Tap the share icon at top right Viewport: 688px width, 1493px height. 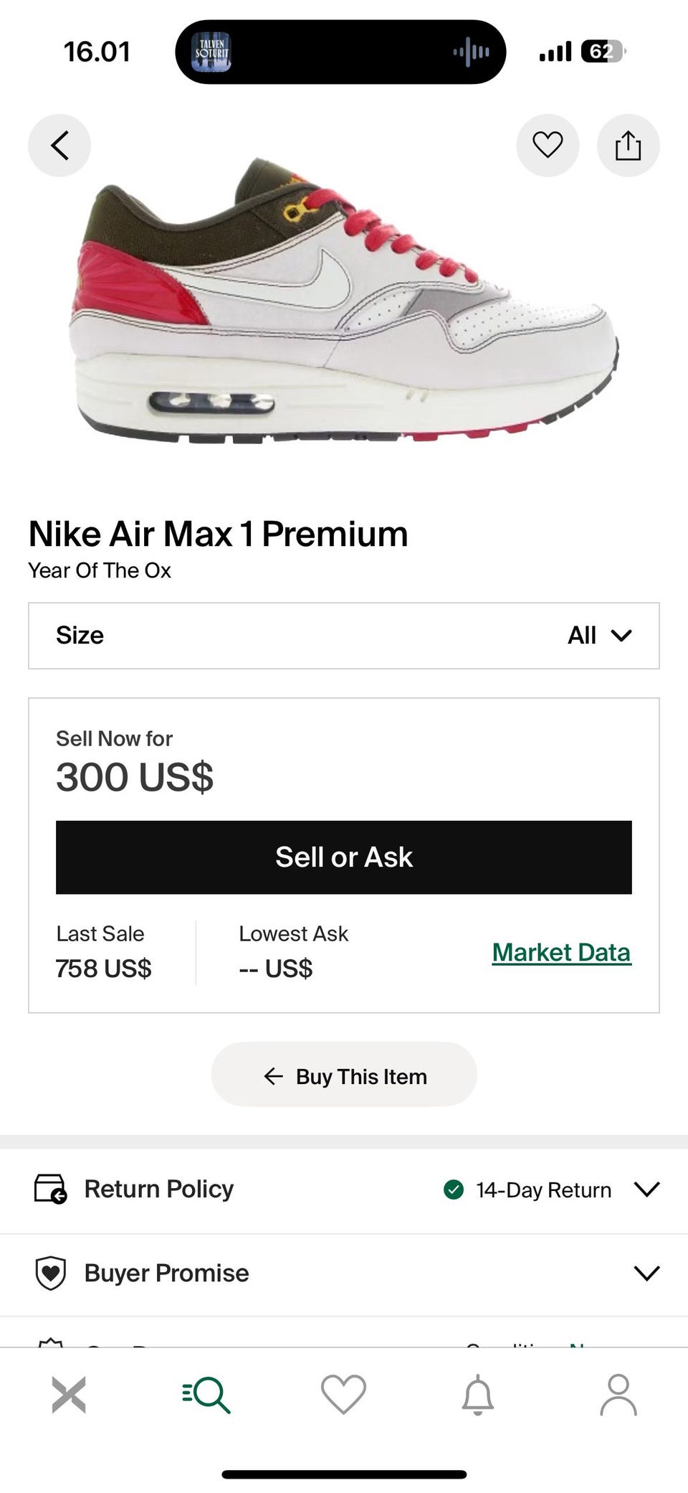coord(628,146)
